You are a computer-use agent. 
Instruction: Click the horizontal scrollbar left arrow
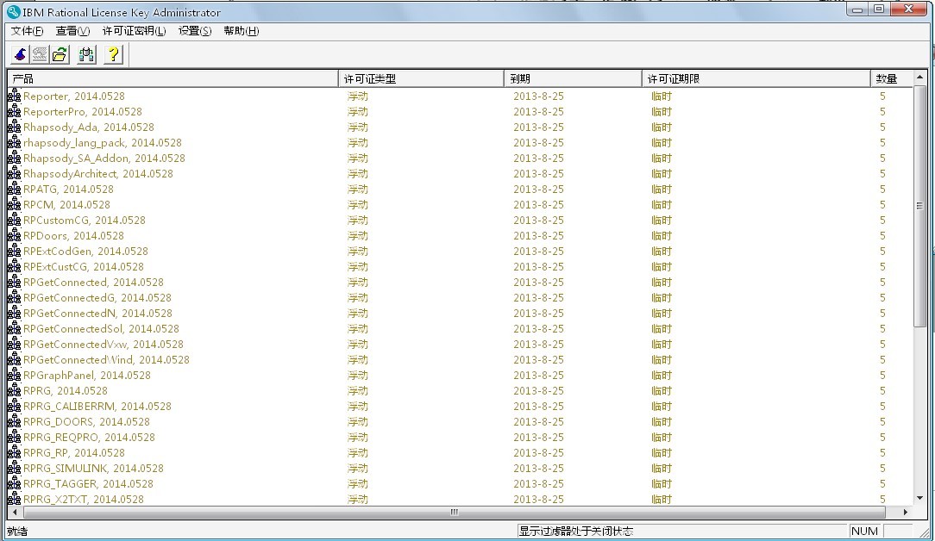tap(15, 512)
